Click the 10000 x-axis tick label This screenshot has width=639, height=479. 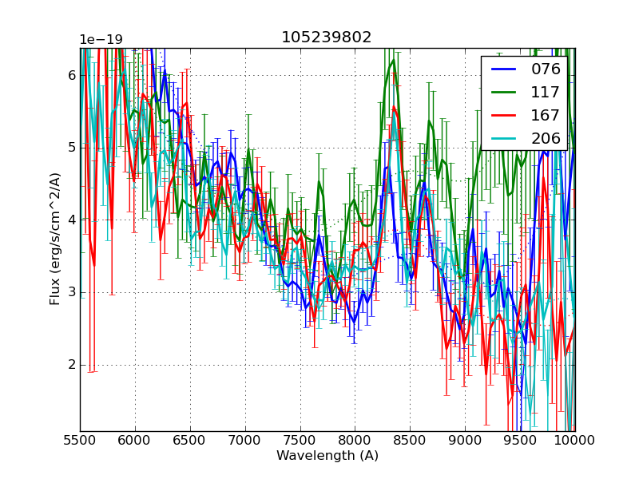575,440
